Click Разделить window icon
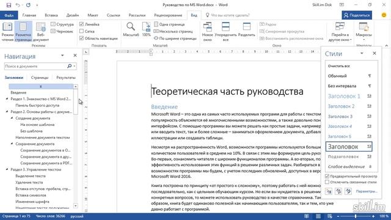Screen dimensions: 391x220 [246, 29]
